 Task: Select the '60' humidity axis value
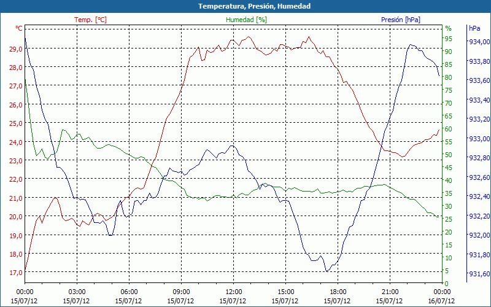[x=449, y=129]
